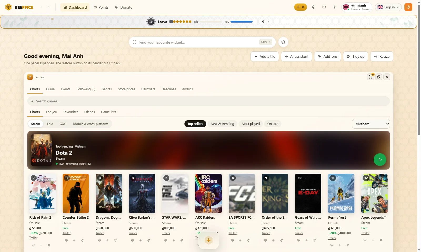Switch to Epic store filter
The height and width of the screenshot is (252, 421).
point(50,124)
